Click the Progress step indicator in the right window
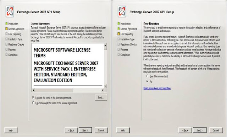The width and height of the screenshot is (227, 137). [x=123, y=50]
